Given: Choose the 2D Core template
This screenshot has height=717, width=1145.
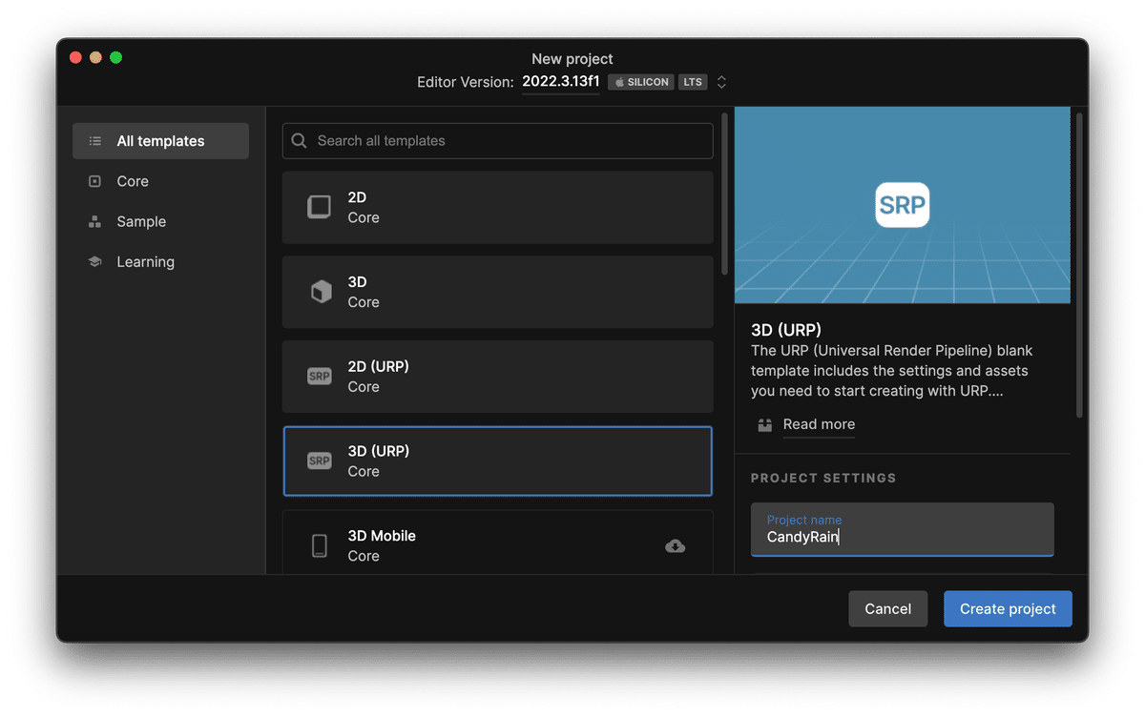Looking at the screenshot, I should pos(497,207).
